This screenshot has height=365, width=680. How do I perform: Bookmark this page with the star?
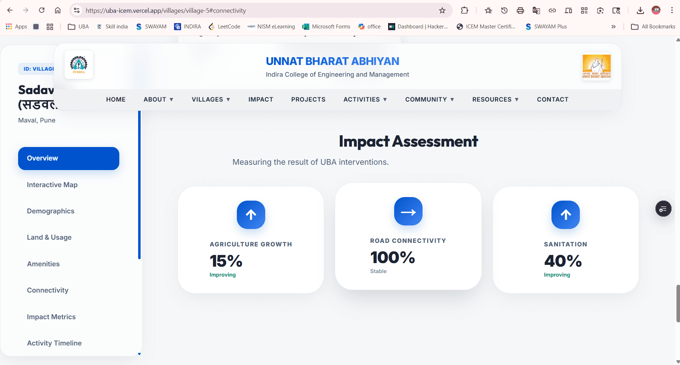point(442,10)
